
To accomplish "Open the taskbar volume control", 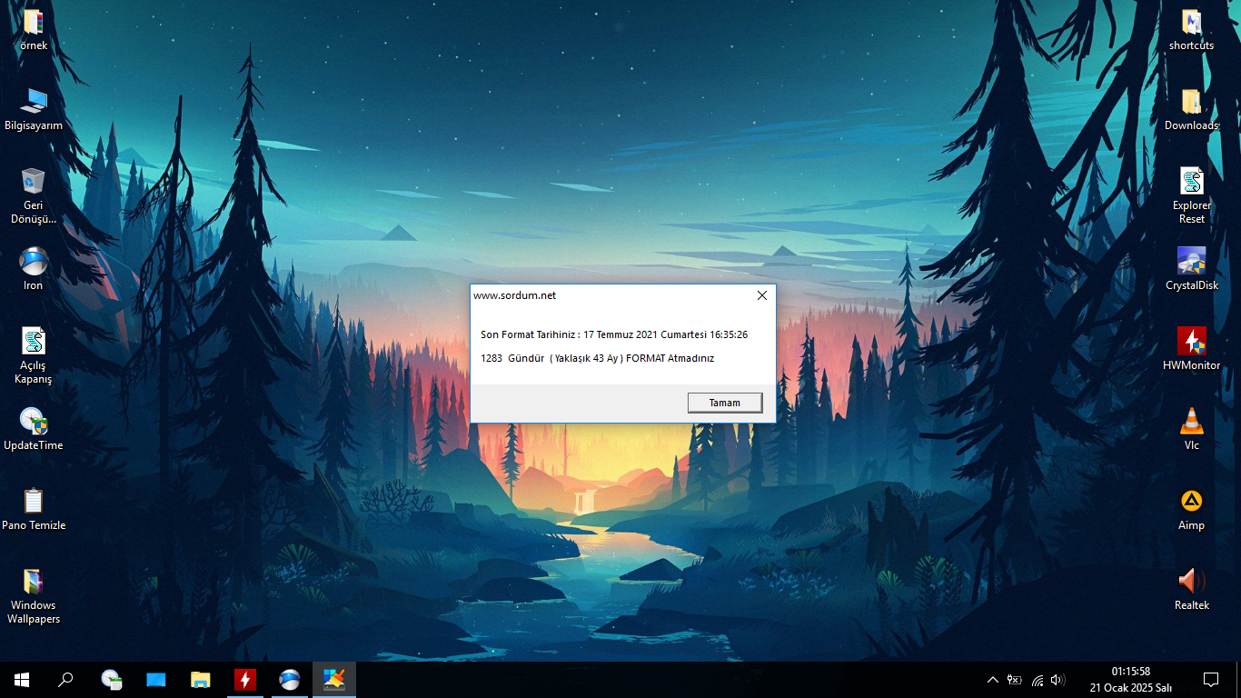I will 1057,680.
